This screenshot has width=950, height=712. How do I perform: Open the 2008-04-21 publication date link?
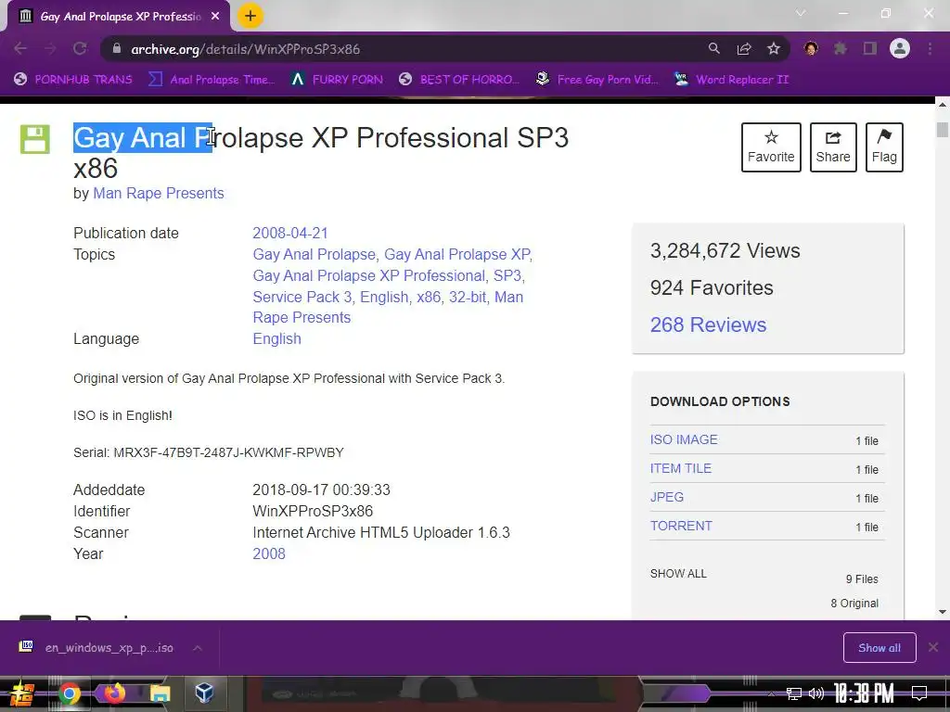[290, 233]
